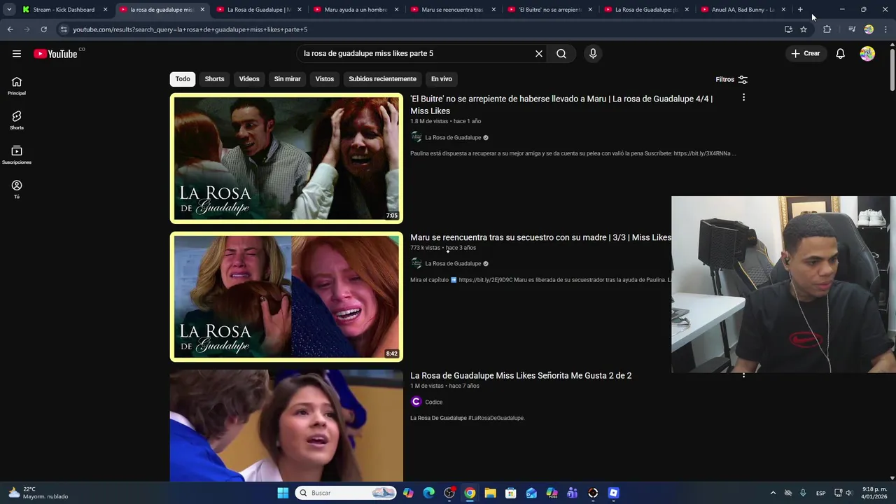896x504 pixels.
Task: Open the YouTube account avatar menu
Action: pos(867,53)
